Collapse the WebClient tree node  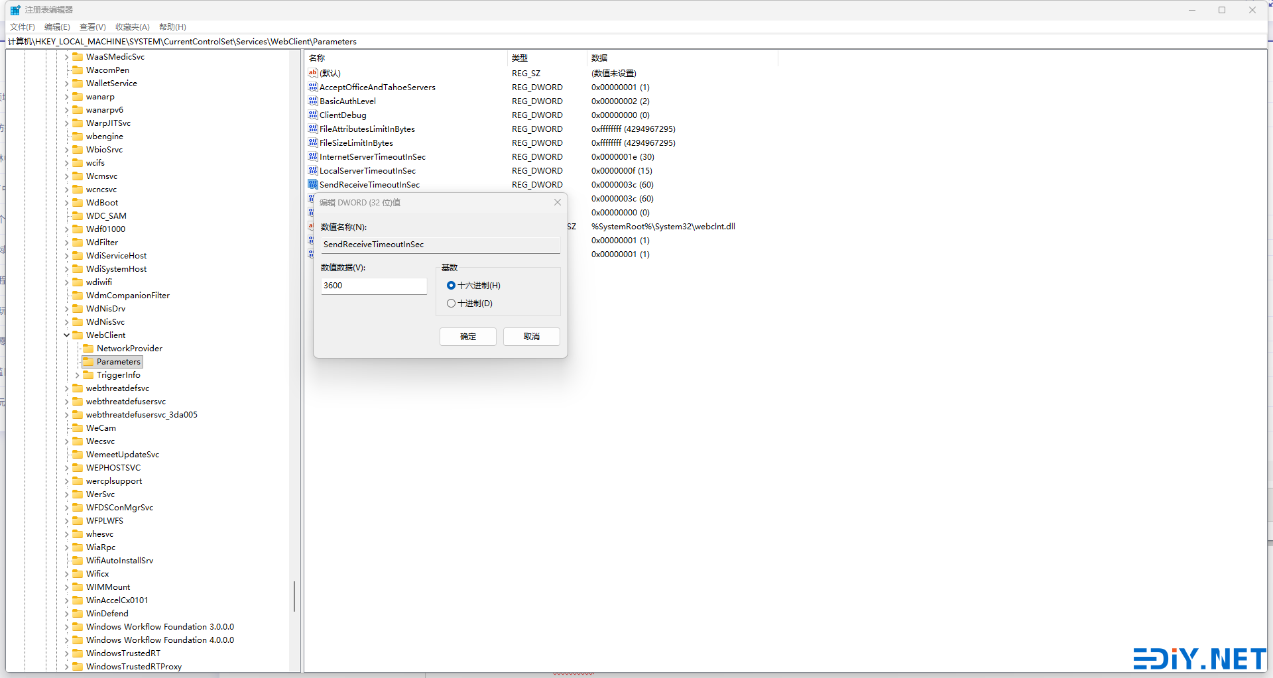(66, 335)
